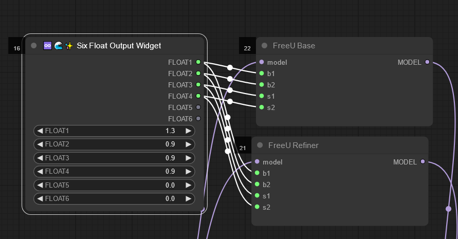Click the FLOAT1 output port
Screen dimensions: 458x239
pos(198,62)
